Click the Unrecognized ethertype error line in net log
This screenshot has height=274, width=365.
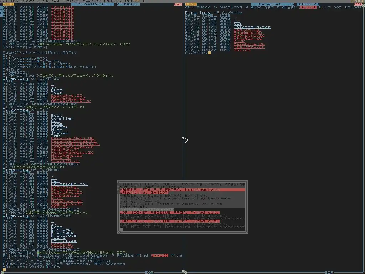182,191
